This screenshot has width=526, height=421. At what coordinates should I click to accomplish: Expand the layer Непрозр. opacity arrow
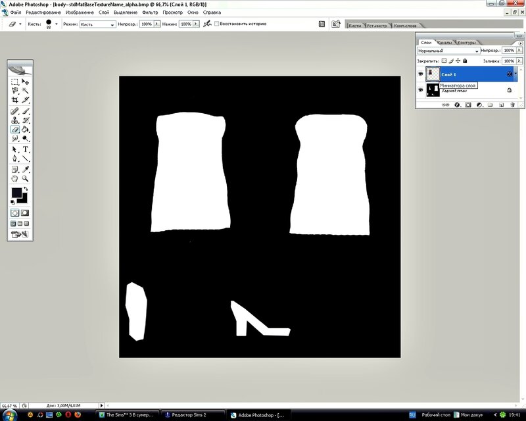pos(518,51)
